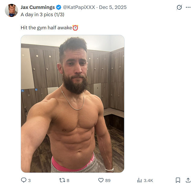
Task: Click the reply speech bubble icon
Action: click(x=24, y=180)
